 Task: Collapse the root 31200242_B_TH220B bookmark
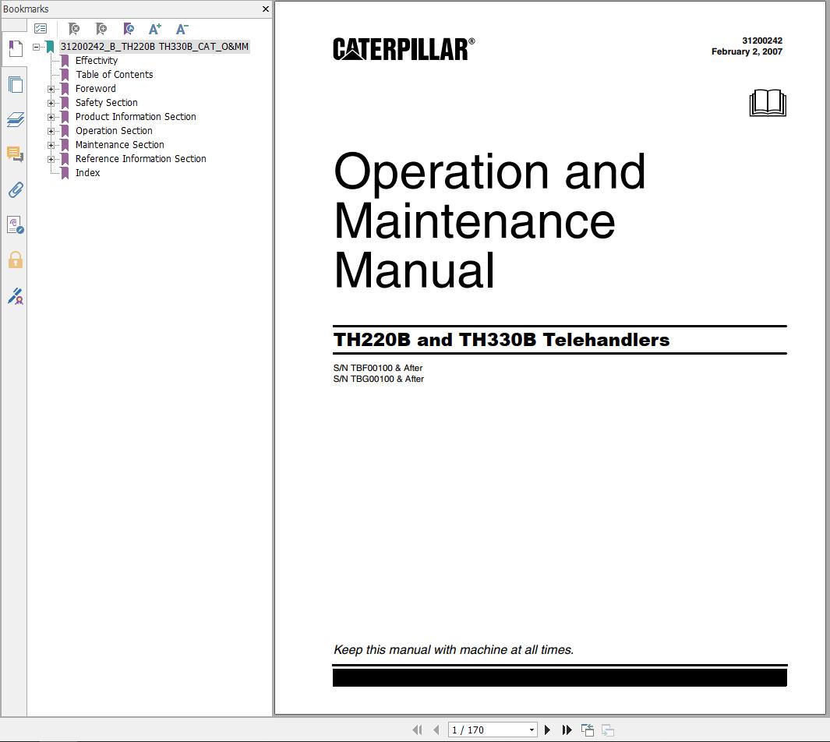coord(36,46)
